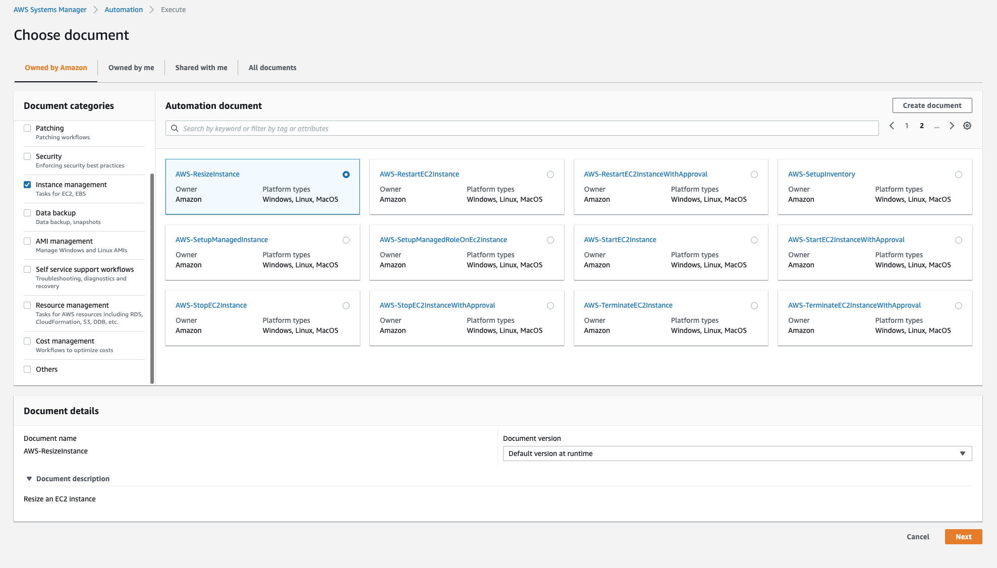Open the All documents tab
This screenshot has height=568, width=997.
click(x=272, y=68)
